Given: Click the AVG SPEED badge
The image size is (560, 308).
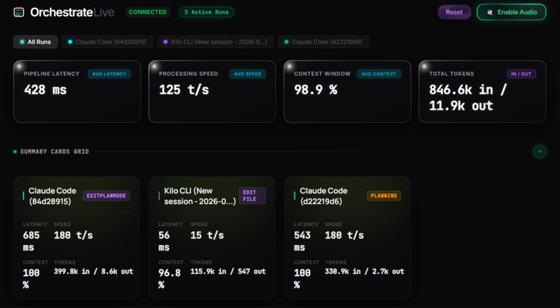Looking at the screenshot, I should coord(247,74).
